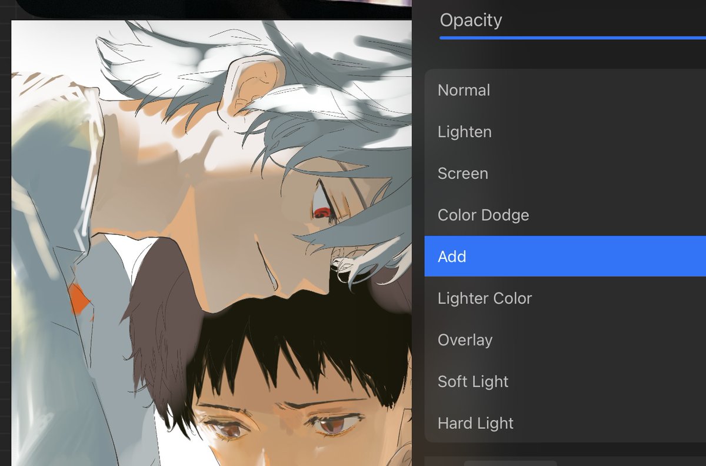Select the Normal blend mode

(565, 90)
